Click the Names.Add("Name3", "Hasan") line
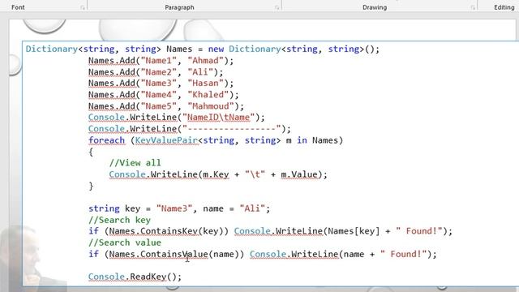 (161, 83)
